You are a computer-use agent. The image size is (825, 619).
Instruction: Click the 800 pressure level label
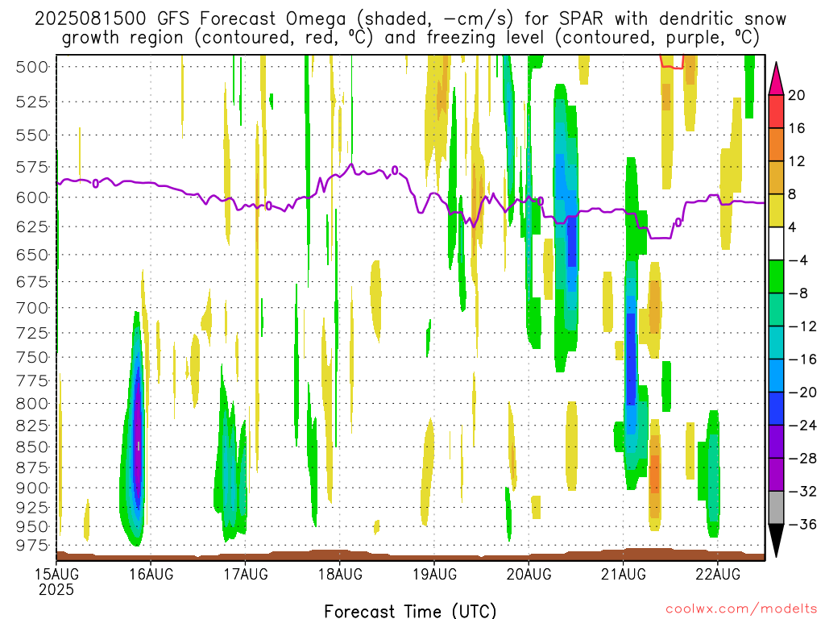(x=31, y=404)
